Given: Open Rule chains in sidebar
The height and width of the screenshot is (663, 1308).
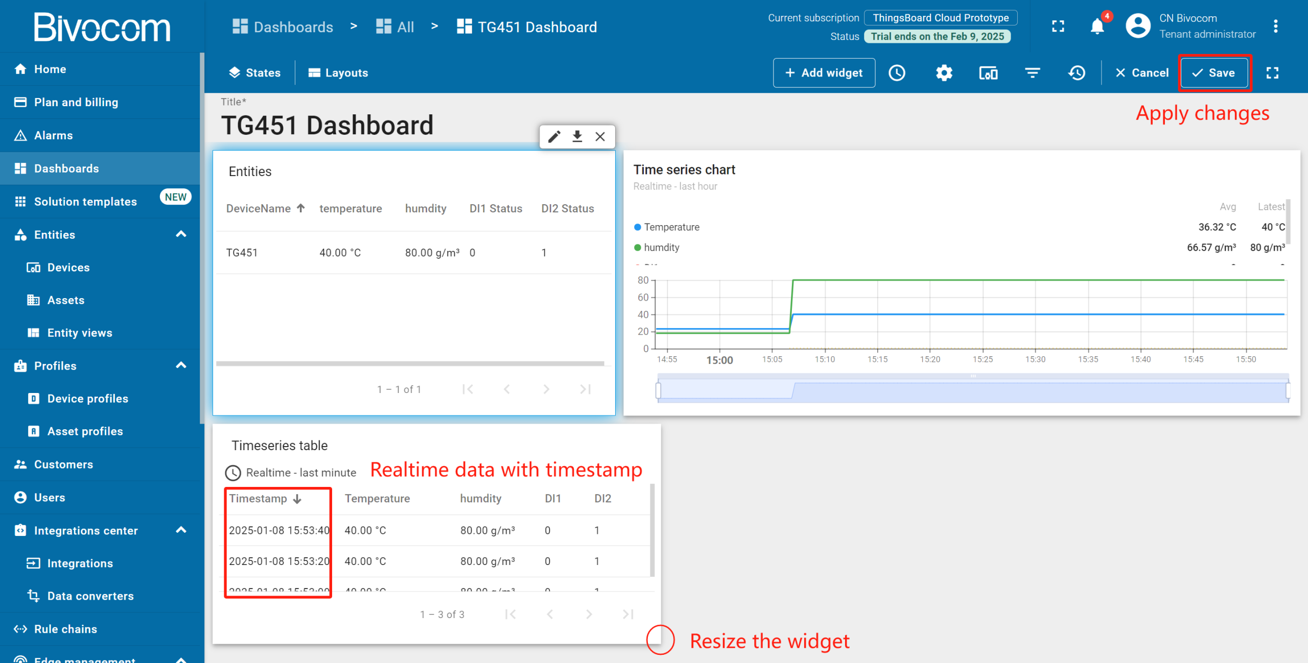Looking at the screenshot, I should click(x=65, y=629).
